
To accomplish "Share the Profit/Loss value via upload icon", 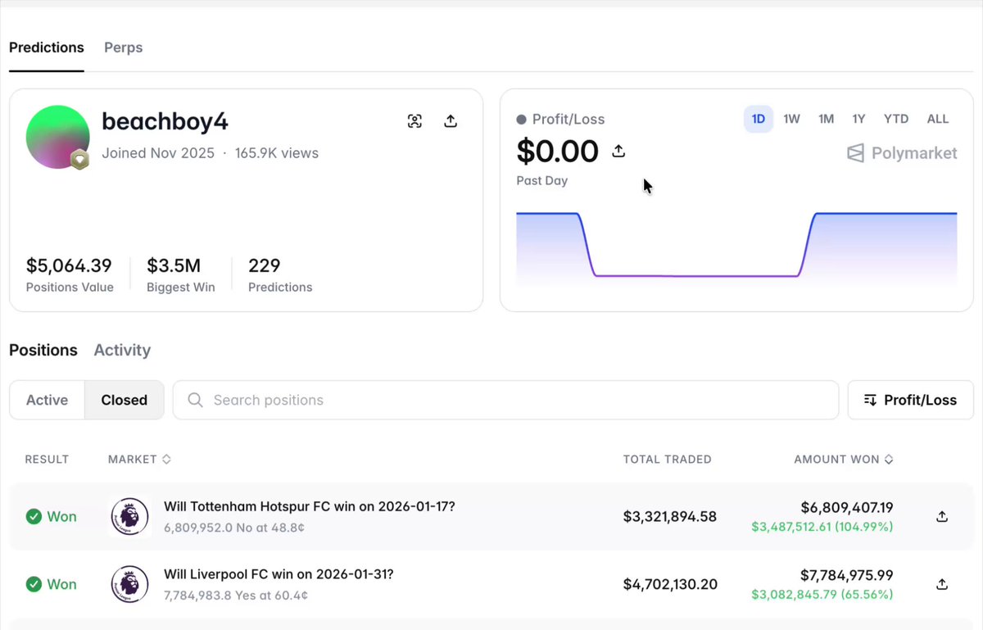I will click(618, 151).
